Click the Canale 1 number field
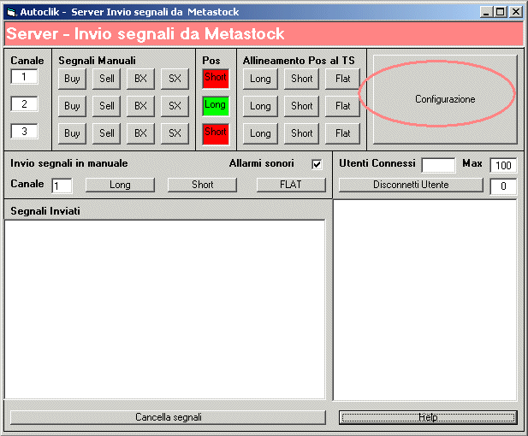Viewport: 528px width, 436px height. coord(24,77)
